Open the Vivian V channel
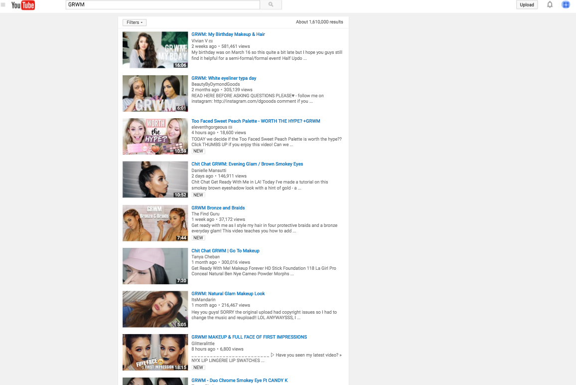 199,41
